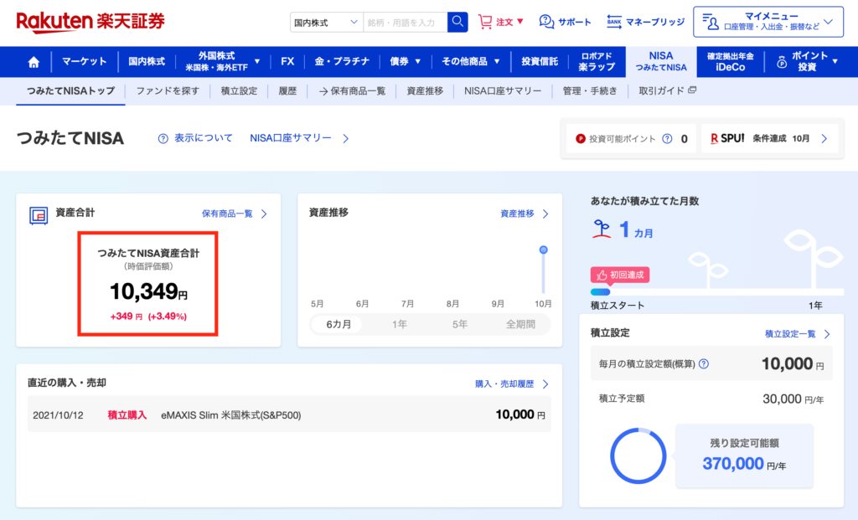This screenshot has width=858, height=520.
Task: Open the 購入・売却履歴 link
Action: (x=504, y=384)
